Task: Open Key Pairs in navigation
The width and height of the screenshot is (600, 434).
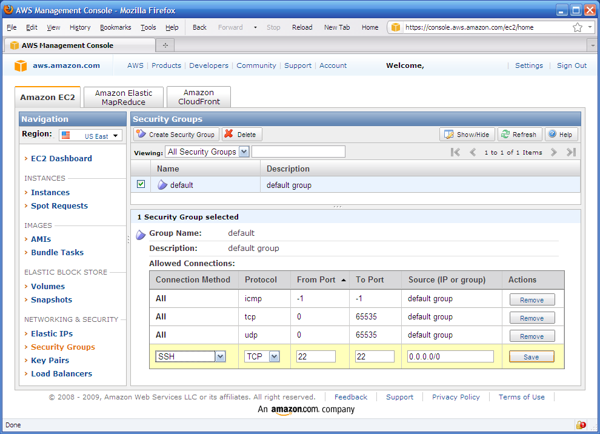Action: (50, 361)
